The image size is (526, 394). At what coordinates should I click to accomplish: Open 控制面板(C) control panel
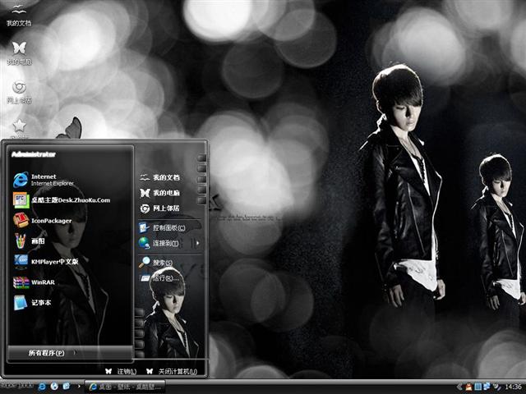click(x=163, y=228)
